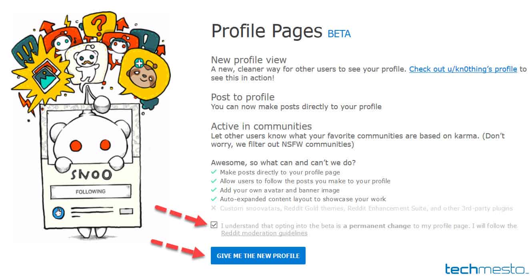Click the grey X beside Custom snoovatars
Viewport: 530px width, 276px height.
[x=214, y=208]
